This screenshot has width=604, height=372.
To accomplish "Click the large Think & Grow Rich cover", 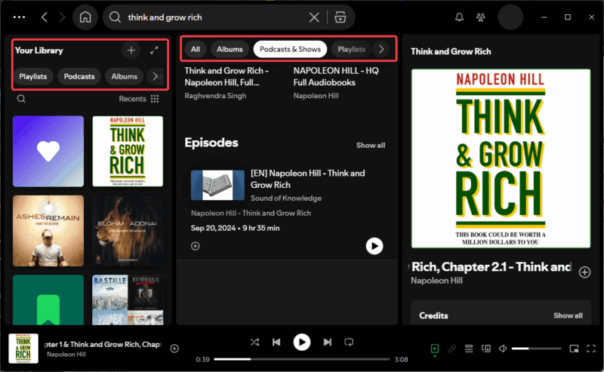I will [501, 158].
